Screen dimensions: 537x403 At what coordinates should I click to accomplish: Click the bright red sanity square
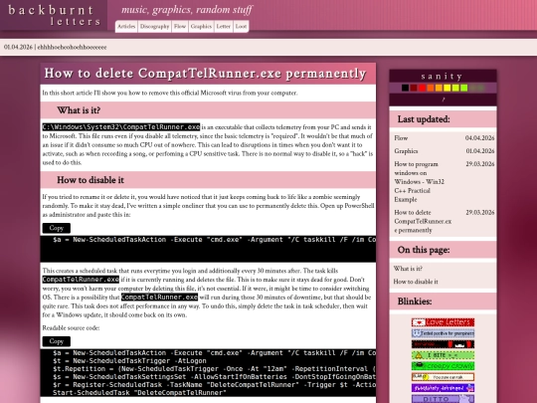click(x=422, y=88)
